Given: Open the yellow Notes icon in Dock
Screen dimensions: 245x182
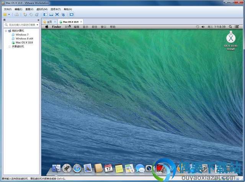Looking at the screenshot, I should click(x=119, y=168).
